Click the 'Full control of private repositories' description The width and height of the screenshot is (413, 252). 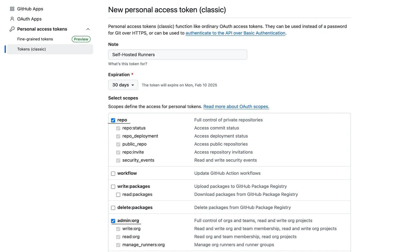tap(228, 120)
